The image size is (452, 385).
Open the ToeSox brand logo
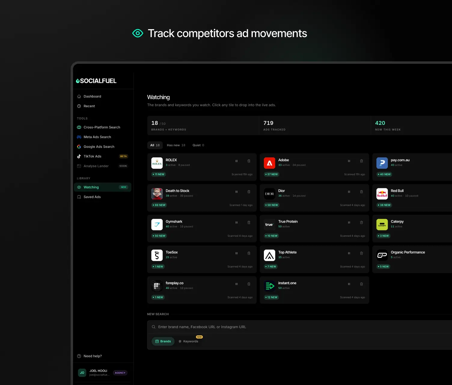click(x=157, y=255)
